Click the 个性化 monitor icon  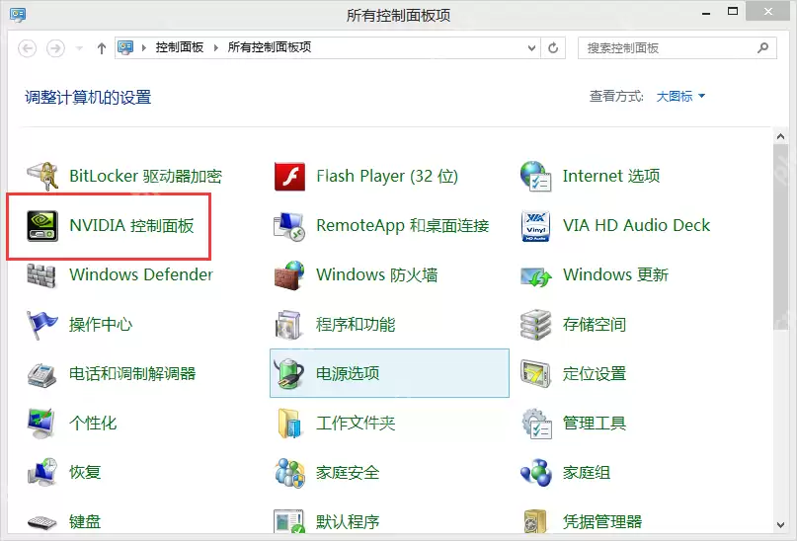pos(41,424)
